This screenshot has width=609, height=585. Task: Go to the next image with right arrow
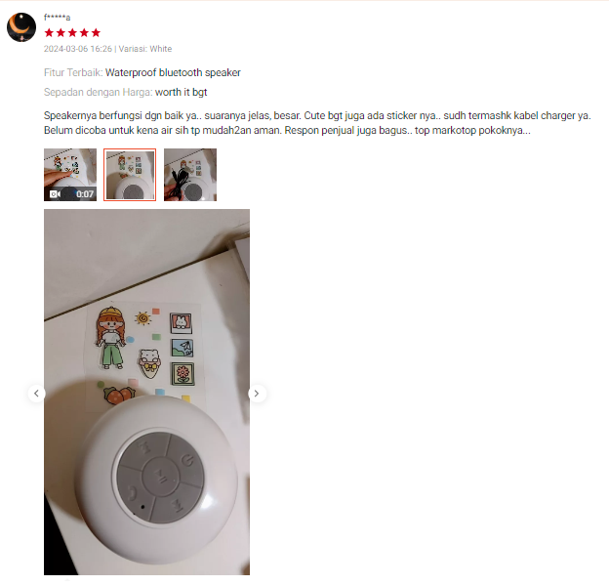(257, 394)
